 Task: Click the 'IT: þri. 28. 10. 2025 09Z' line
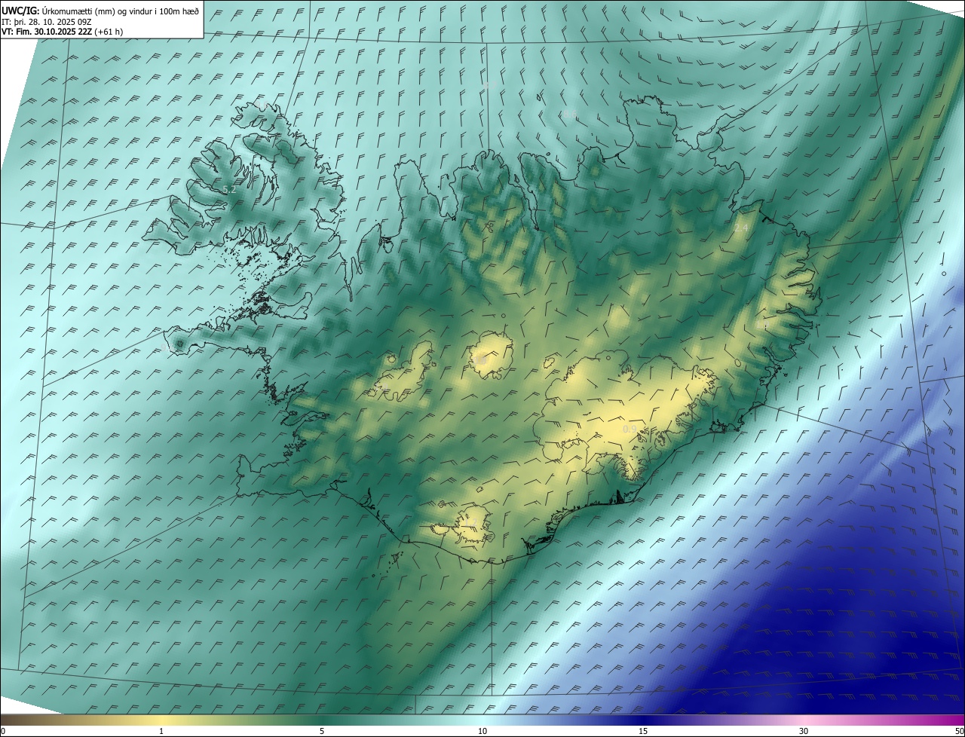pos(47,21)
